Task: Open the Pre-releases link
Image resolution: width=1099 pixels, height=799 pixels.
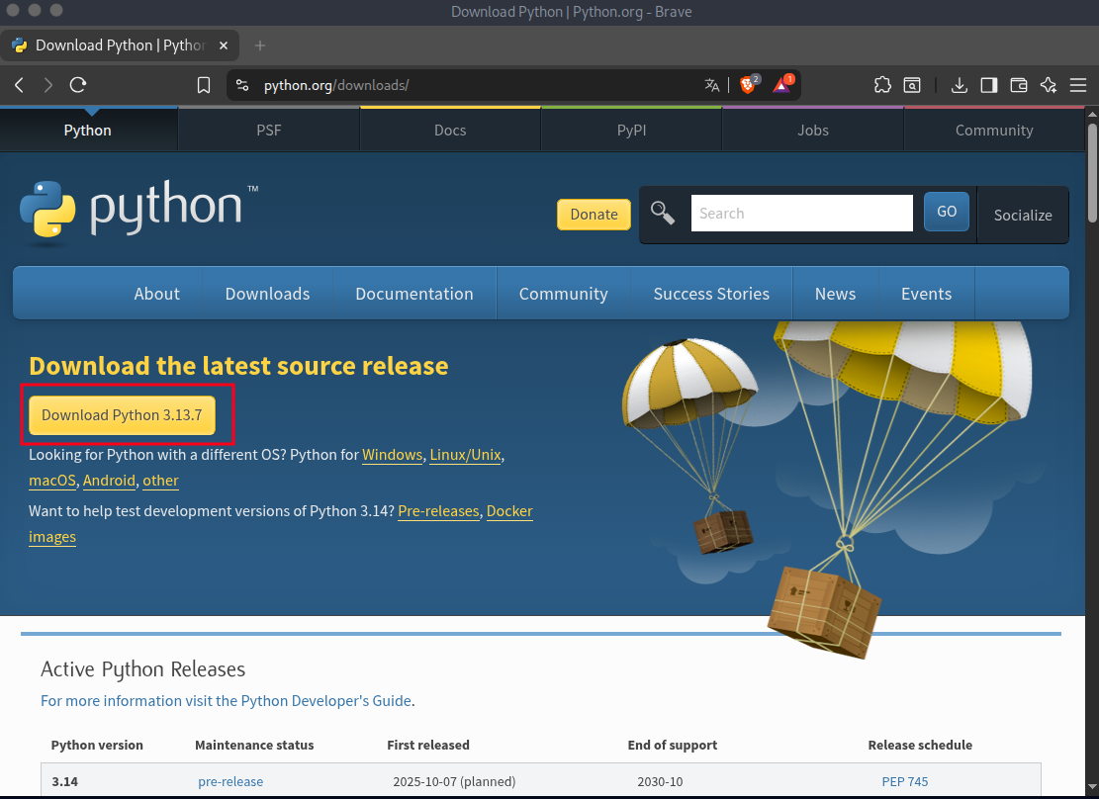Action: pos(439,511)
